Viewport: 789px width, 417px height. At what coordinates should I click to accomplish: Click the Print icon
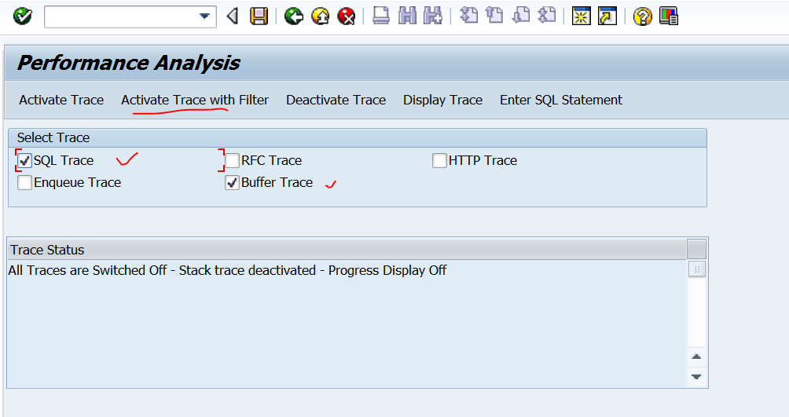coord(381,16)
